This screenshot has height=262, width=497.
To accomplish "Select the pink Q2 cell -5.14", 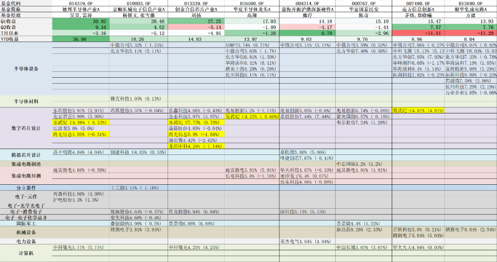I will coord(196,27).
